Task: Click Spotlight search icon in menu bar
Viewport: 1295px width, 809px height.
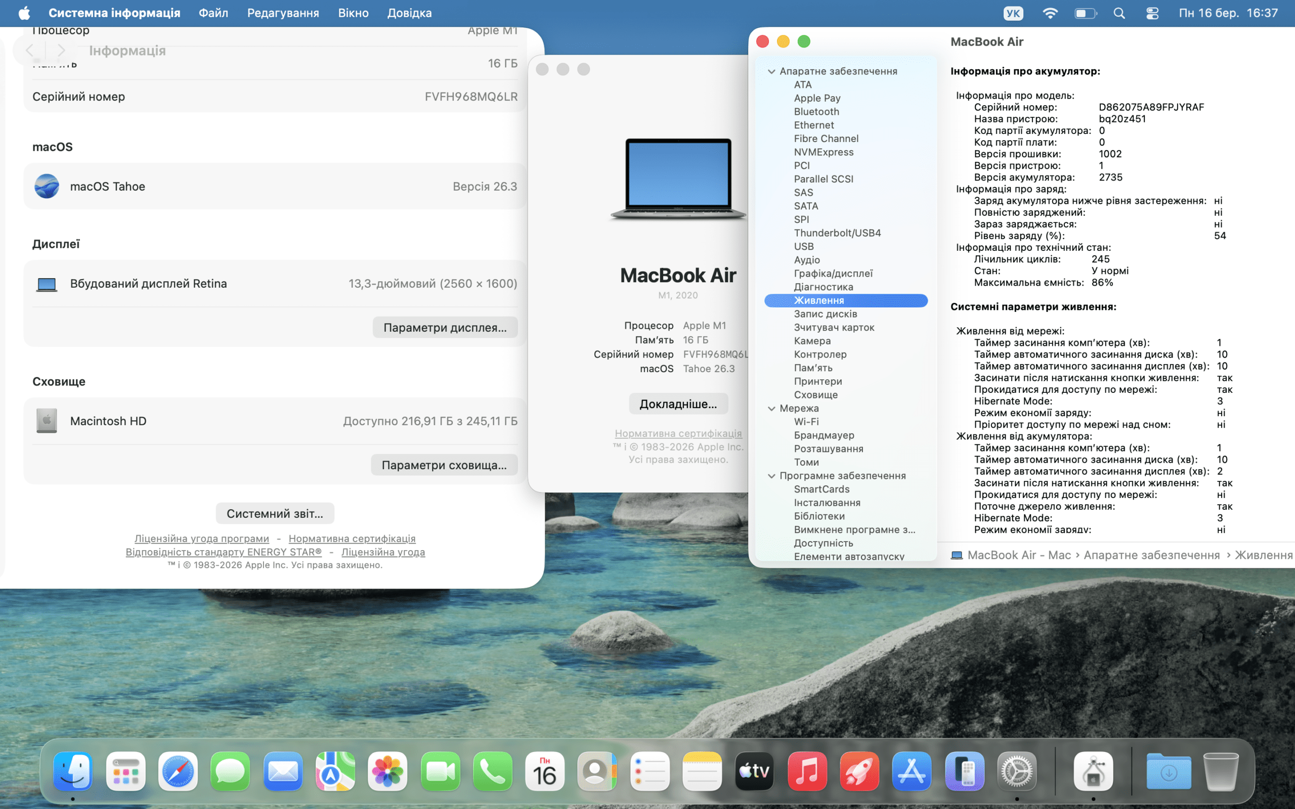Action: click(x=1119, y=13)
